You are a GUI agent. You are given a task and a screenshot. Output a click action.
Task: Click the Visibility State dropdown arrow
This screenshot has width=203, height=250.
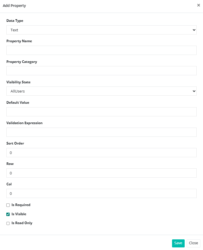[x=194, y=91]
